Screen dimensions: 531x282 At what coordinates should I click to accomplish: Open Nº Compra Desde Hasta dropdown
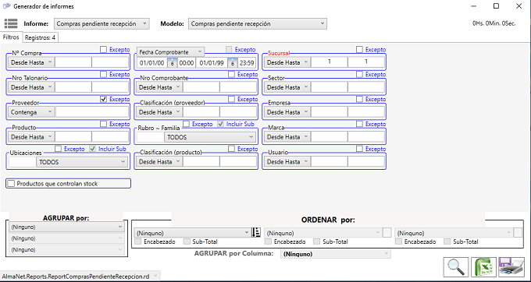[x=31, y=62]
